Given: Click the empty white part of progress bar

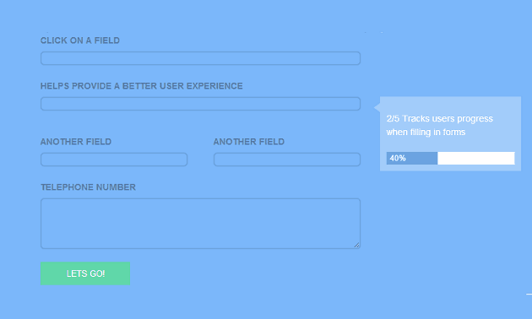Looking at the screenshot, I should 476,159.
